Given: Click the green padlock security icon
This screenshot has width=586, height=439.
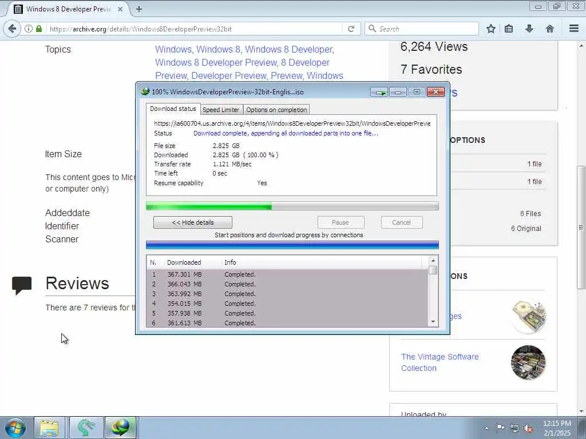Looking at the screenshot, I should click(39, 29).
